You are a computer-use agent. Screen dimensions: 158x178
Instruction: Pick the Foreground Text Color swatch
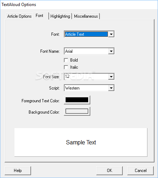pos(77,100)
